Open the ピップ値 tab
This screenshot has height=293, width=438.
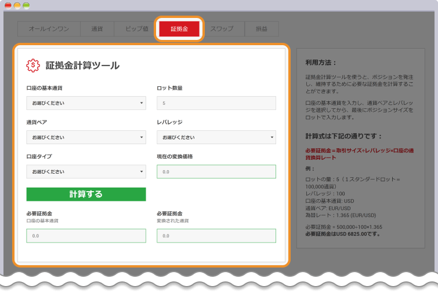pyautogui.click(x=136, y=29)
